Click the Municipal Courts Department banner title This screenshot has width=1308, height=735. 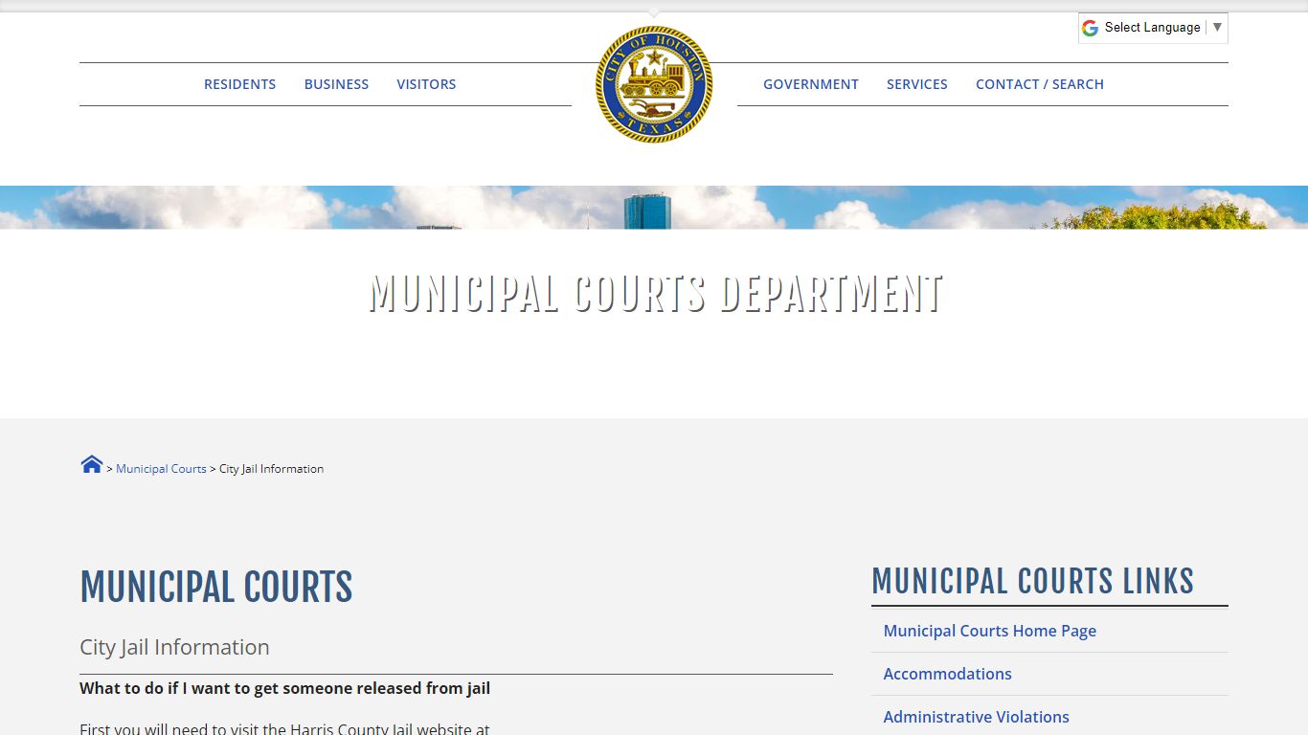tap(656, 294)
